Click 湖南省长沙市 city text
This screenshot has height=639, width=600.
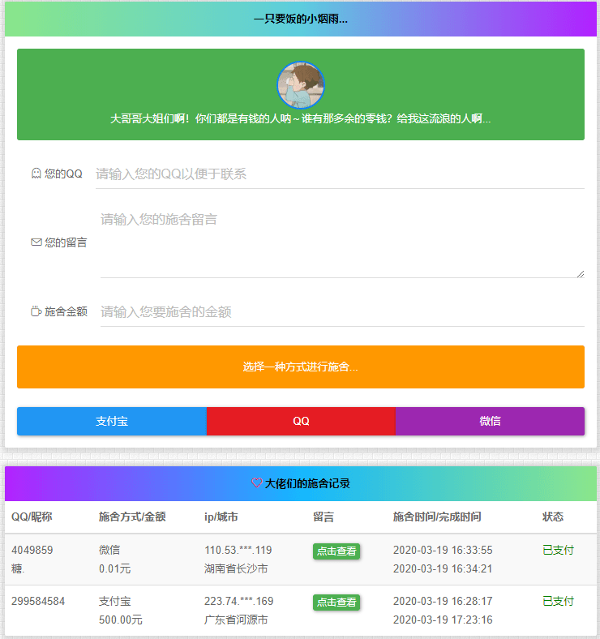(x=237, y=568)
